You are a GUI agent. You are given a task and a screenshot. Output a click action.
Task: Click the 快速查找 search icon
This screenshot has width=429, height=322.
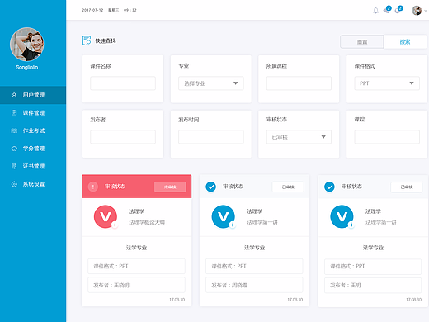(x=87, y=40)
